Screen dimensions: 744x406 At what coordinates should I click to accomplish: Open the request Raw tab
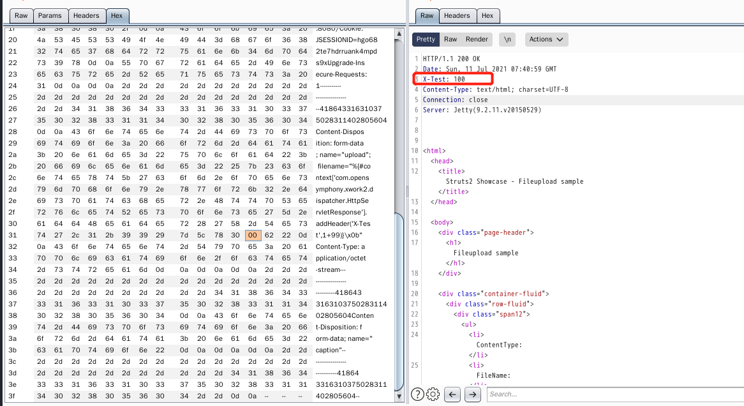point(21,15)
